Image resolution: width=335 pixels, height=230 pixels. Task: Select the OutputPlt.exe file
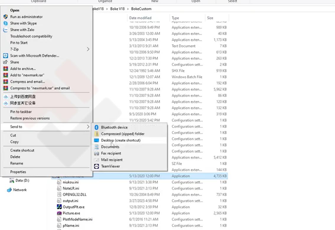[73, 207]
